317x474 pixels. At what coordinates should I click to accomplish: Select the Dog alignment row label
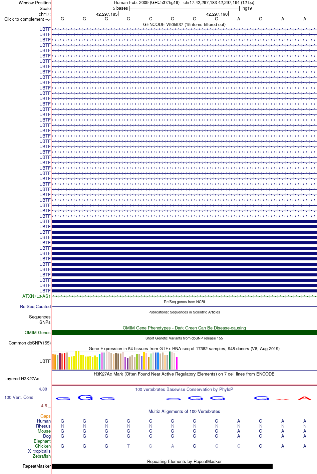click(47, 436)
